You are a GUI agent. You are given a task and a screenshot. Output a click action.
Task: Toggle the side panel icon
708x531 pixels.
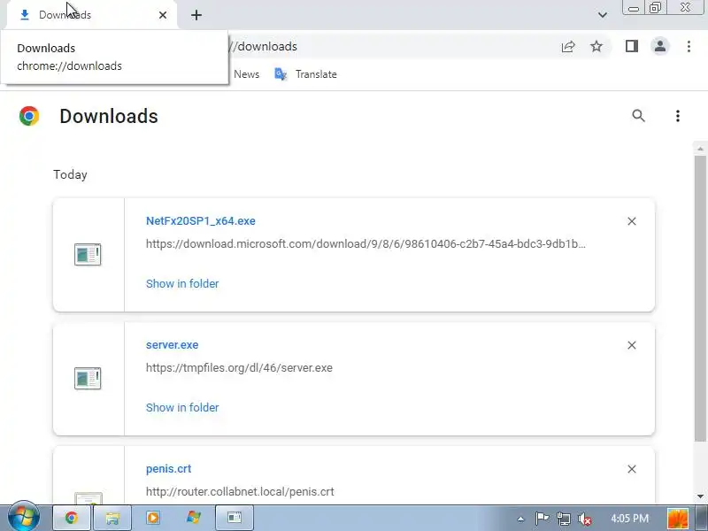tap(632, 46)
